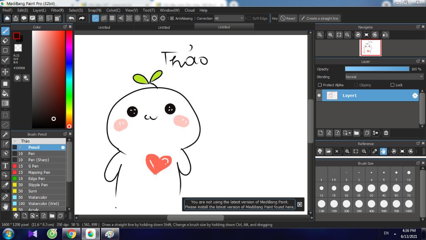Open the Filter menu
Image resolution: width=426 pixels, height=240 pixels.
57,10
